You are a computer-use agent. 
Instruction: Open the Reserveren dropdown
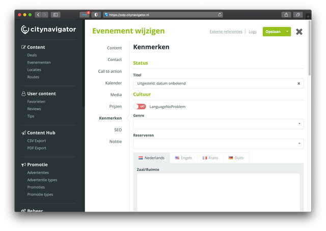[219, 144]
